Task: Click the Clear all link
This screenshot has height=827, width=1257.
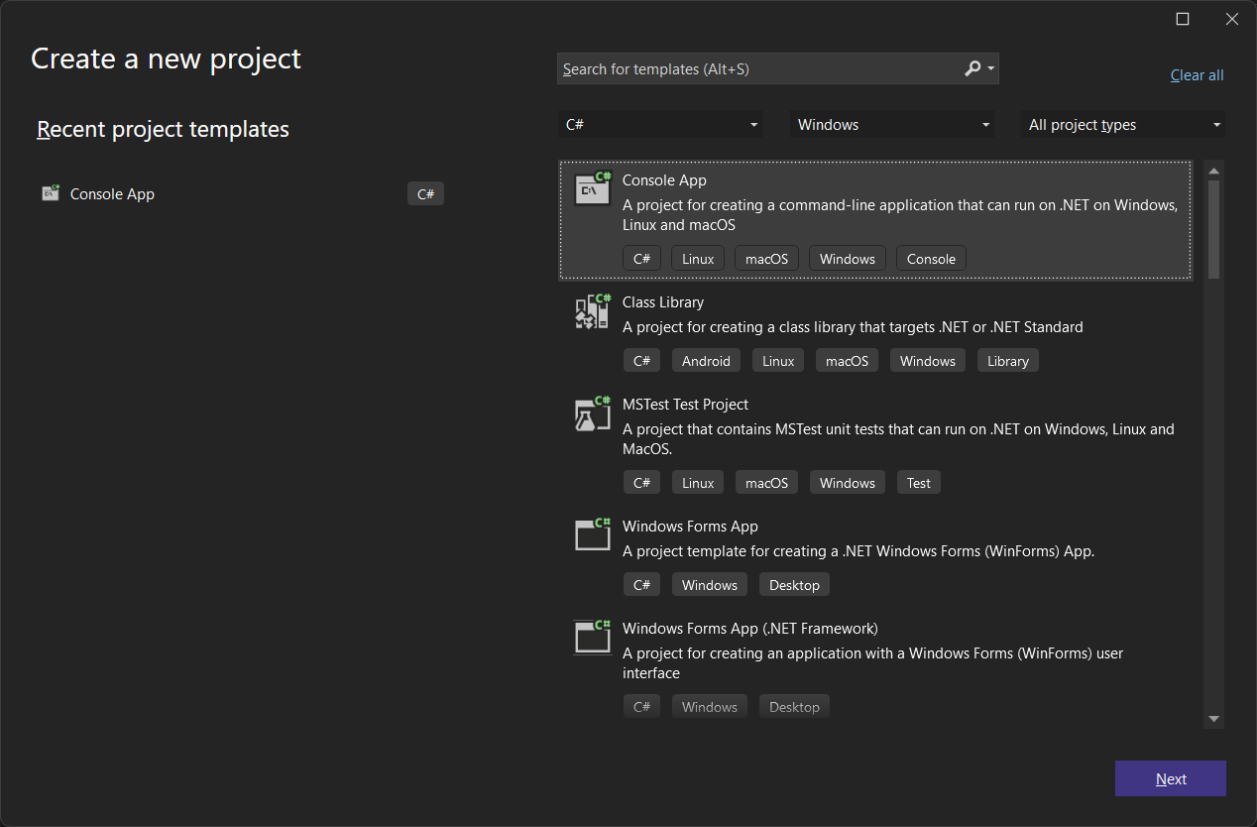Action: click(x=1197, y=75)
